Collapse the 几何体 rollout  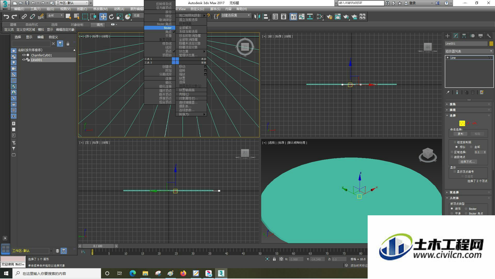[x=469, y=198]
